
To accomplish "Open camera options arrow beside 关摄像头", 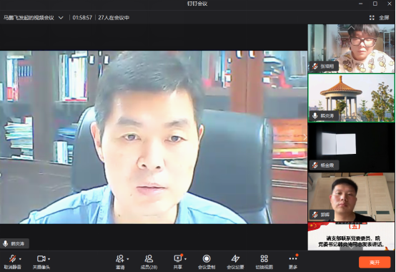I will pyautogui.click(x=49, y=259).
